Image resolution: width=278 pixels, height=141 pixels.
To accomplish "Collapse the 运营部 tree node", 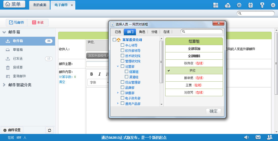I will (x=118, y=66).
